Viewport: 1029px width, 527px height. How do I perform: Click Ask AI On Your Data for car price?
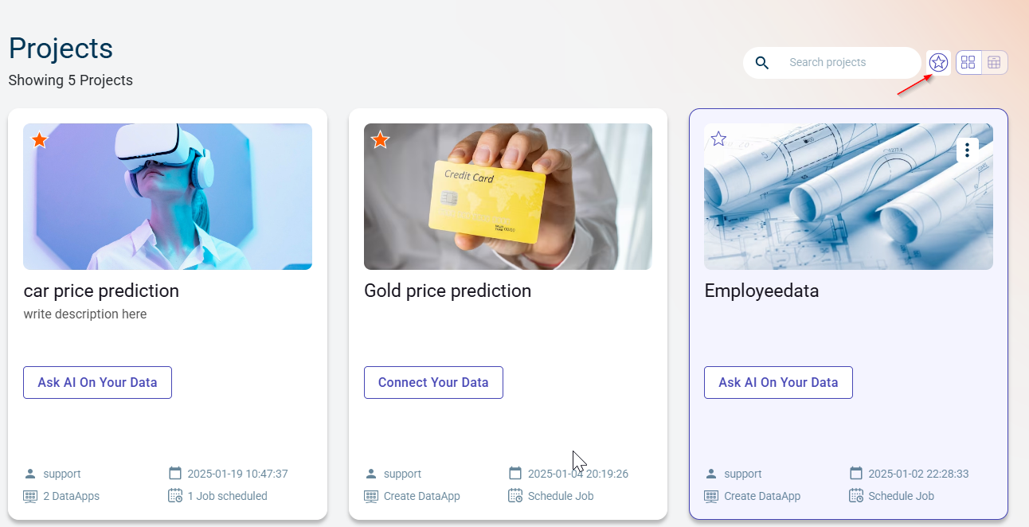(97, 382)
